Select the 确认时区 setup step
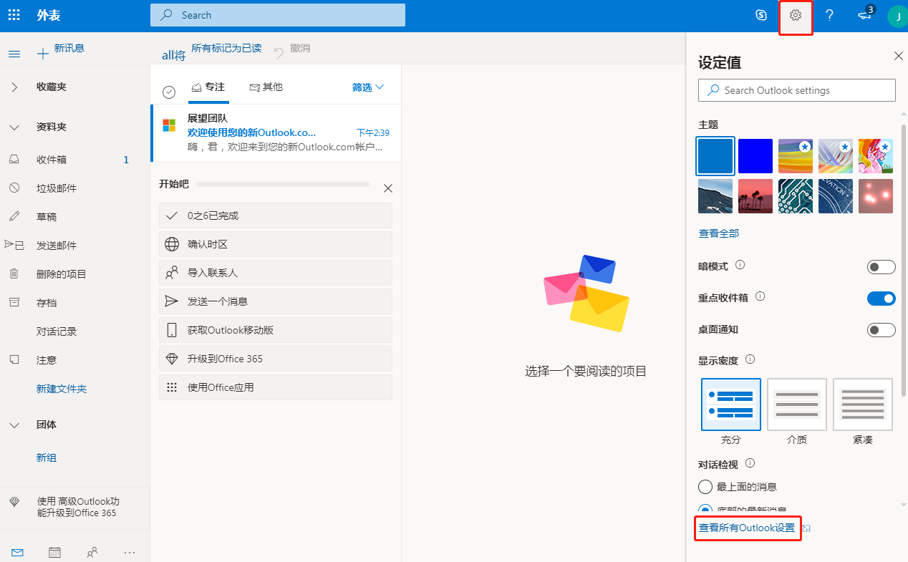 pyautogui.click(x=276, y=244)
